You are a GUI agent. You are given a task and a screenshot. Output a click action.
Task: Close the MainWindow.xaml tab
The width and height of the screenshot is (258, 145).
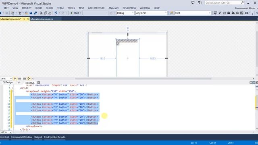pyautogui.click(x=28, y=19)
